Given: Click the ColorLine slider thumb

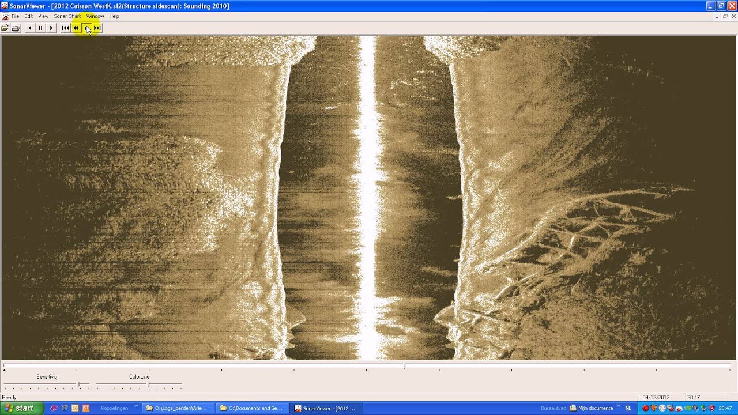Looking at the screenshot, I should 149,384.
